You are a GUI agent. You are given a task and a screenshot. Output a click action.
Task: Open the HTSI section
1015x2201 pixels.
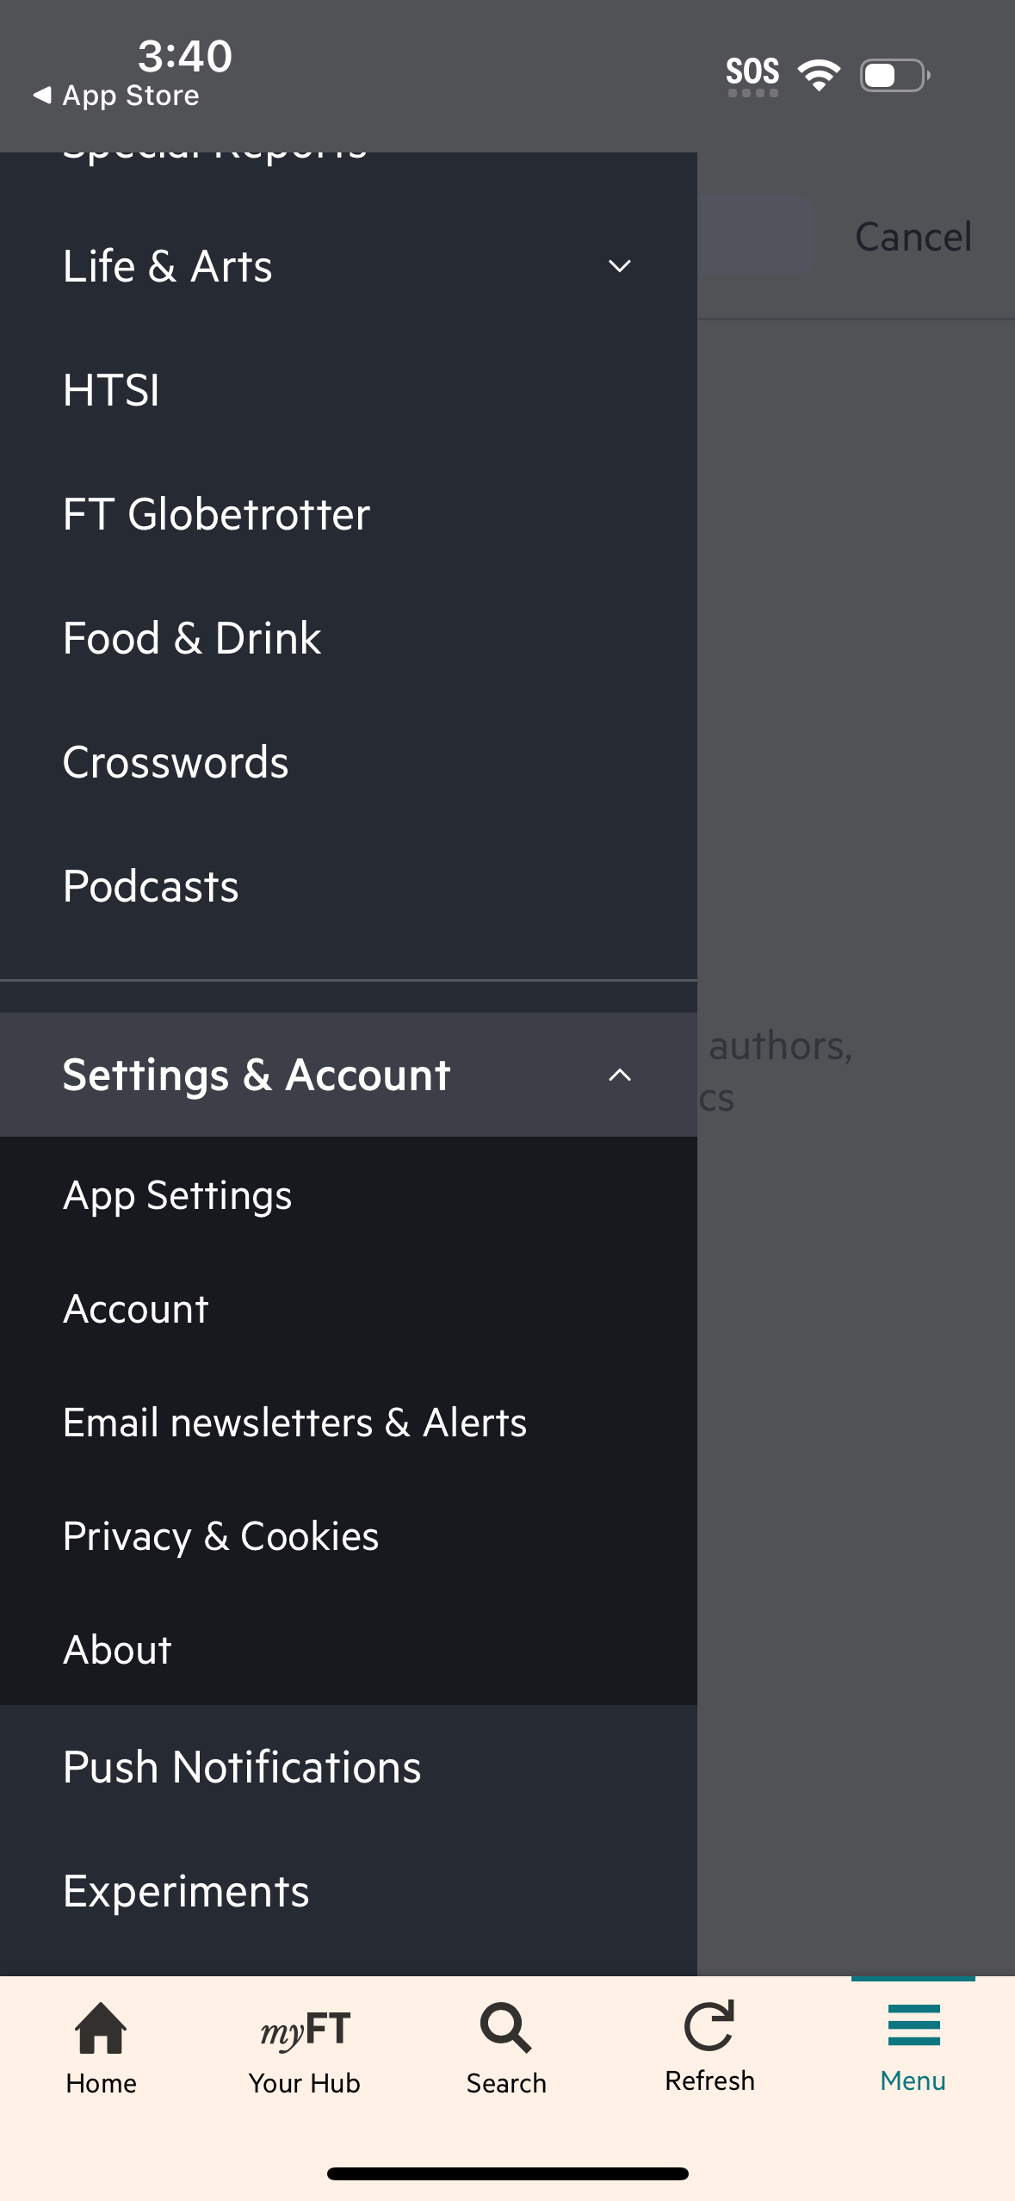[111, 390]
